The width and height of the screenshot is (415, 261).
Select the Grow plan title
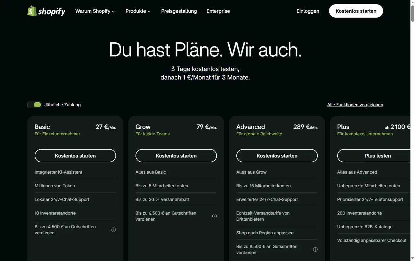[x=143, y=127]
